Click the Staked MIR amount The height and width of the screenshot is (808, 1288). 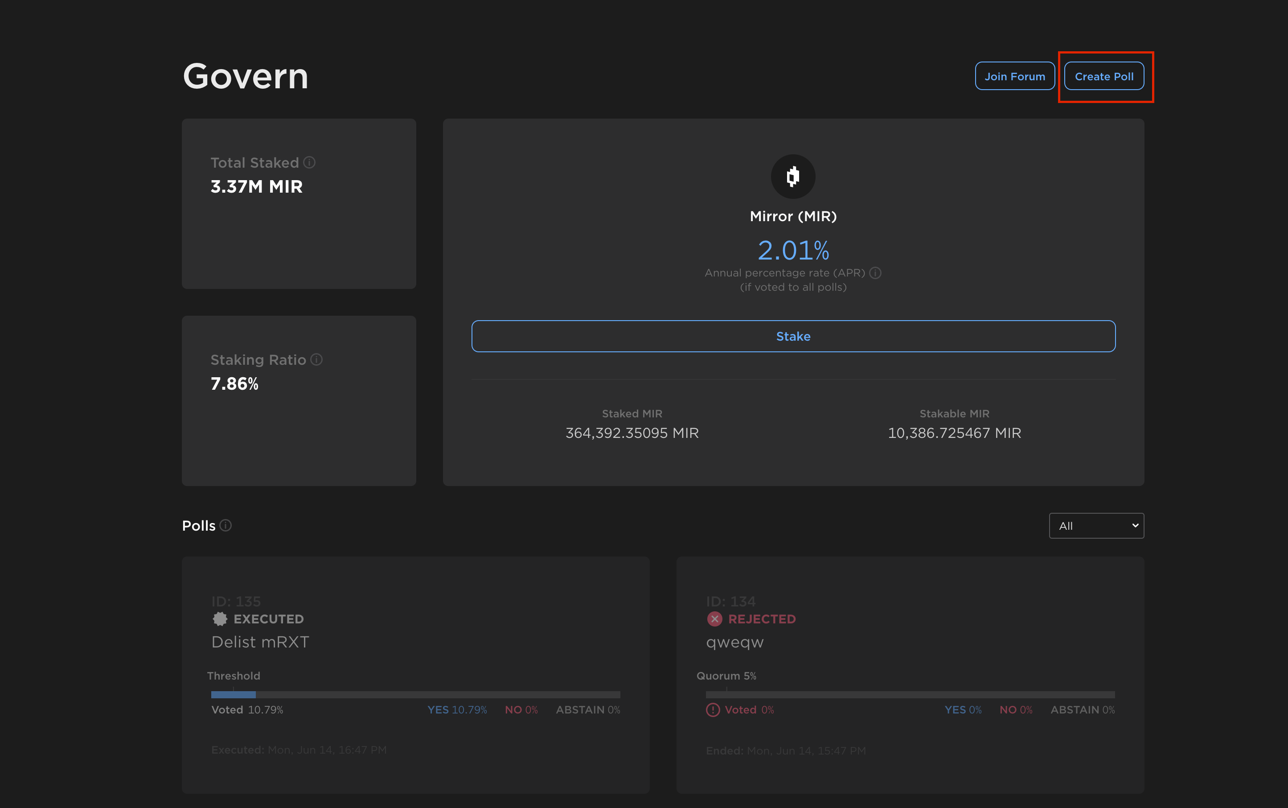pyautogui.click(x=632, y=433)
